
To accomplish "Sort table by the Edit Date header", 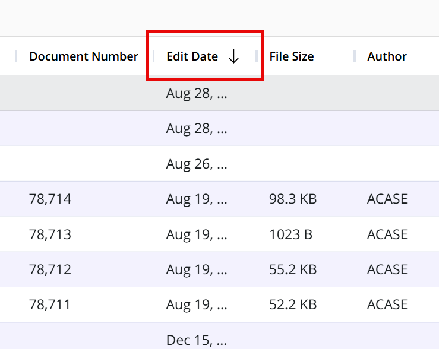I will 192,56.
